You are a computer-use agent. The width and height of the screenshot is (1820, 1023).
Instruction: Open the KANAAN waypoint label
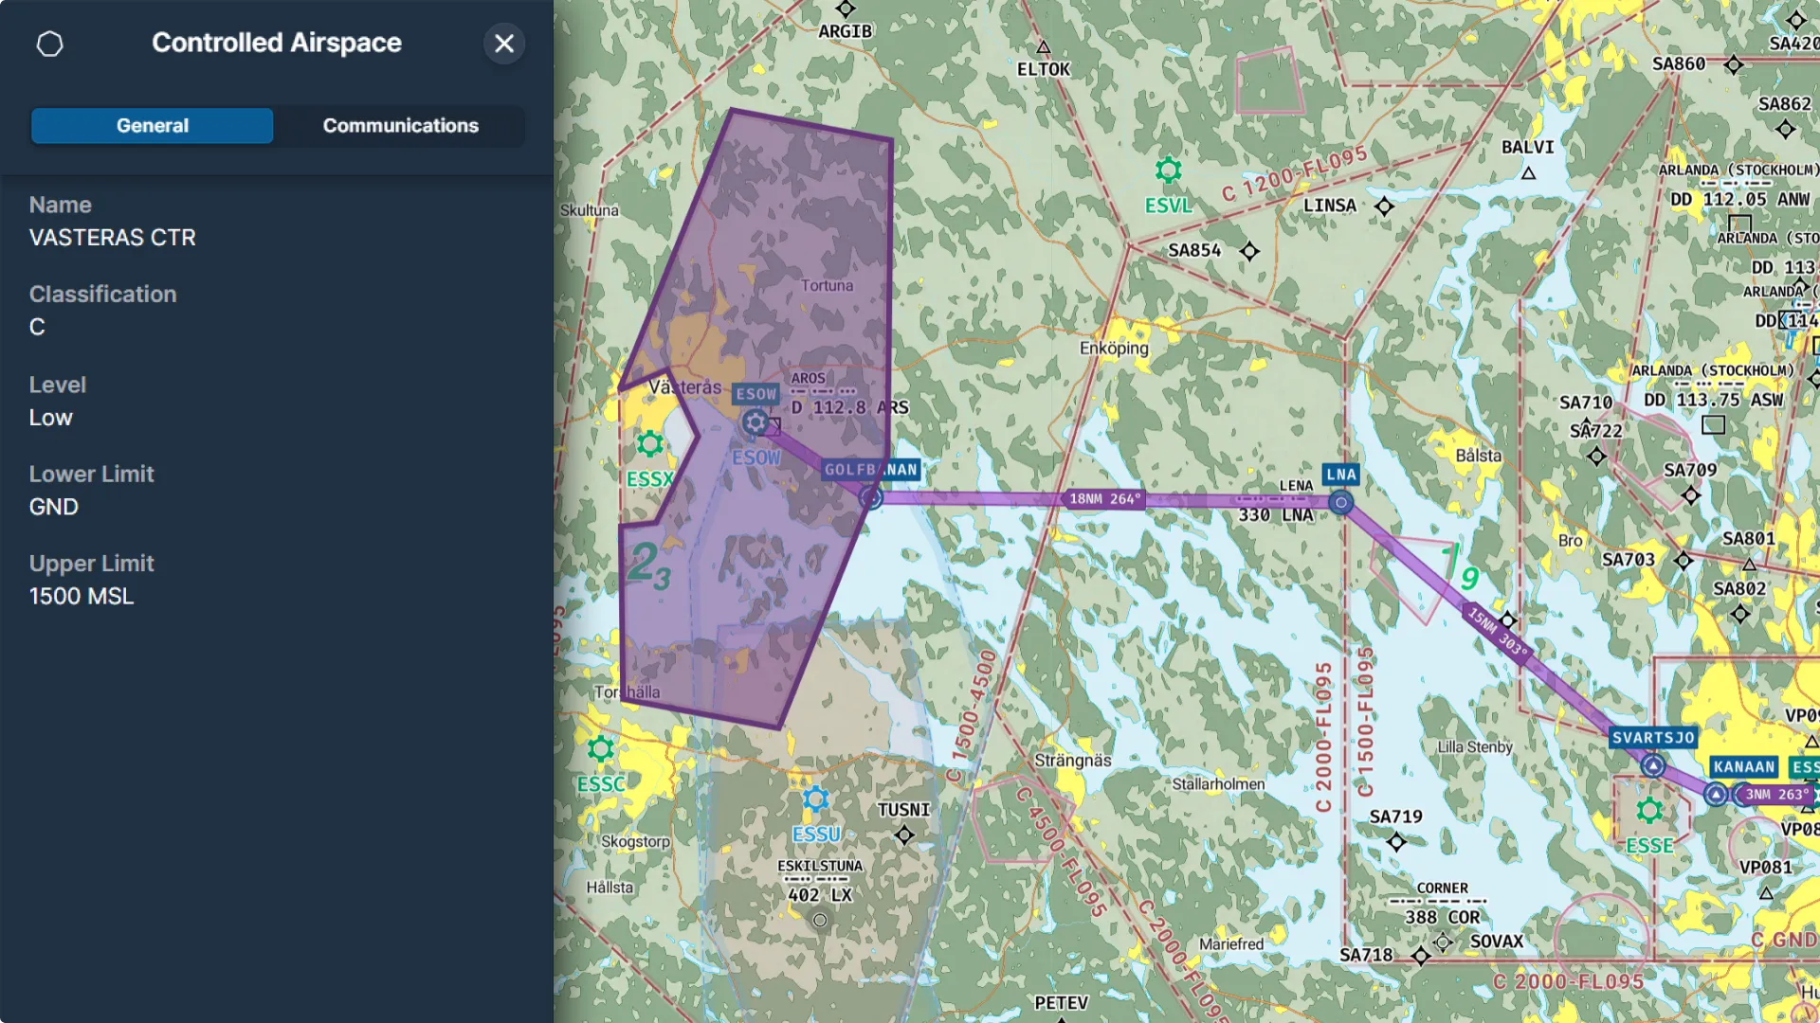pos(1744,767)
